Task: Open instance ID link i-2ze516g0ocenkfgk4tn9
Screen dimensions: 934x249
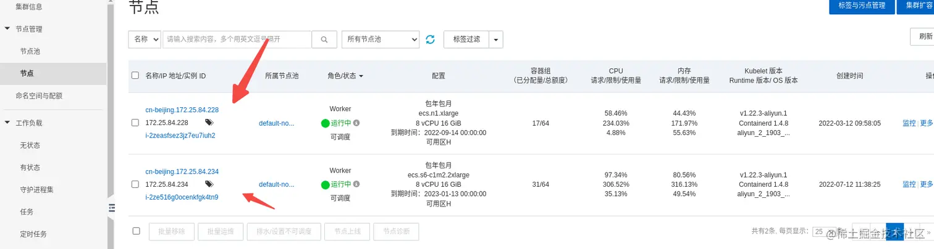Action: click(182, 197)
